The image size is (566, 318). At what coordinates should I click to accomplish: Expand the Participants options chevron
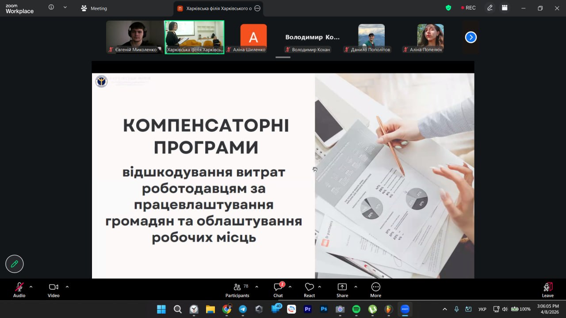(x=256, y=287)
